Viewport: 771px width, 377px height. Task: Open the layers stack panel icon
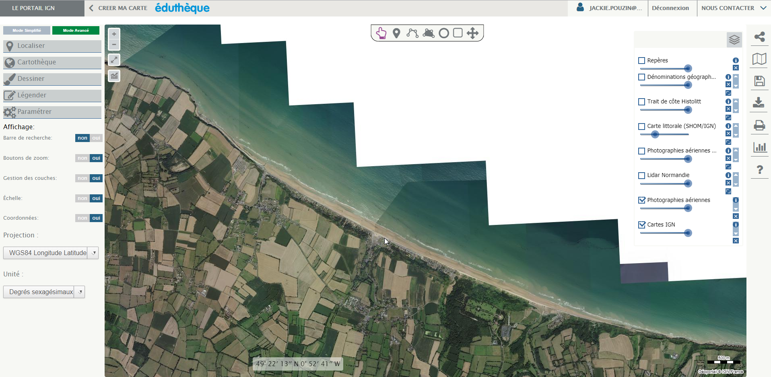[734, 39]
